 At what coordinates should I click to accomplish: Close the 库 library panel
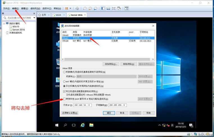pyautogui.click(x=34, y=14)
